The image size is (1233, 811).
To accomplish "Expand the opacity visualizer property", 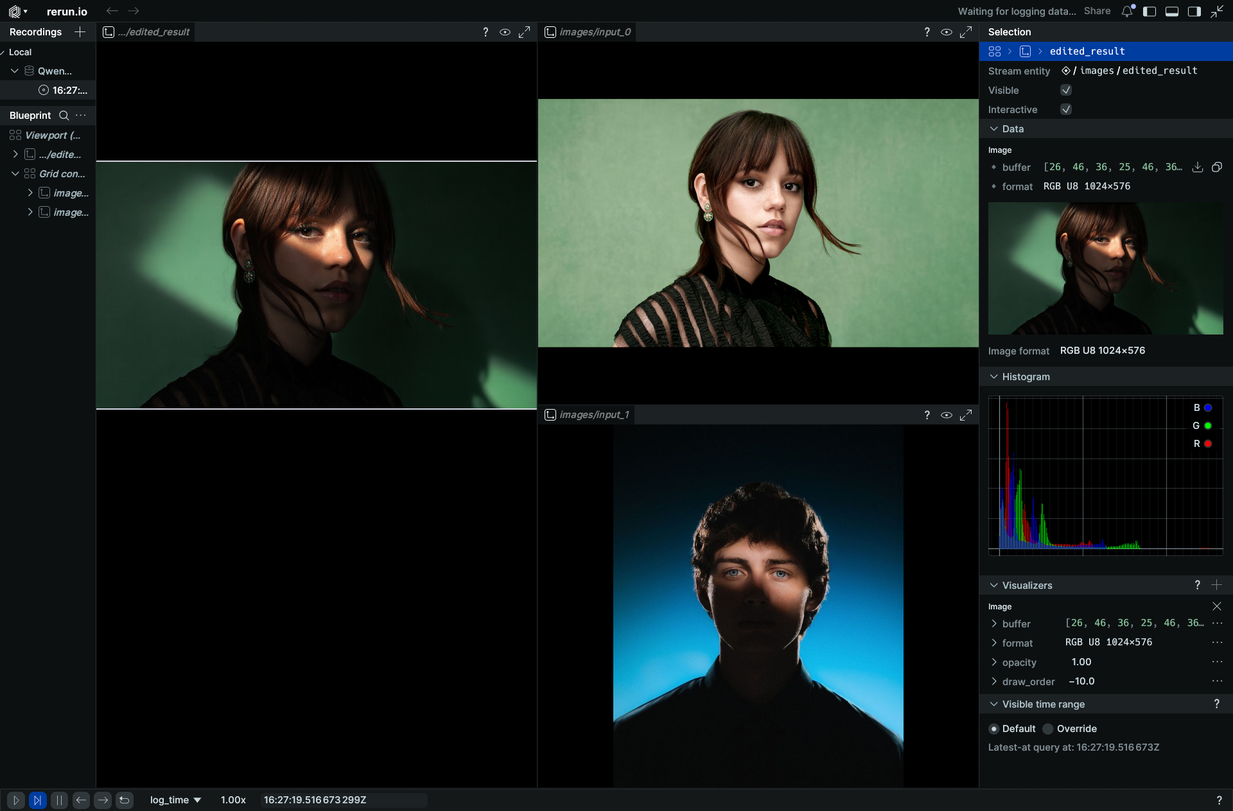I will click(994, 662).
